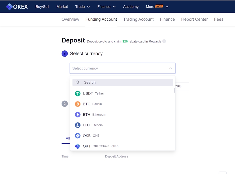This screenshot has width=235, height=174.
Task: Expand the Trade navigation dropdown
Action: click(83, 7)
